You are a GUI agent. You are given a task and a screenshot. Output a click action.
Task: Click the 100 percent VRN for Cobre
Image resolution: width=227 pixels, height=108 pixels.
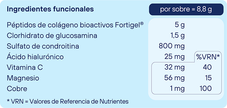tap(205, 88)
